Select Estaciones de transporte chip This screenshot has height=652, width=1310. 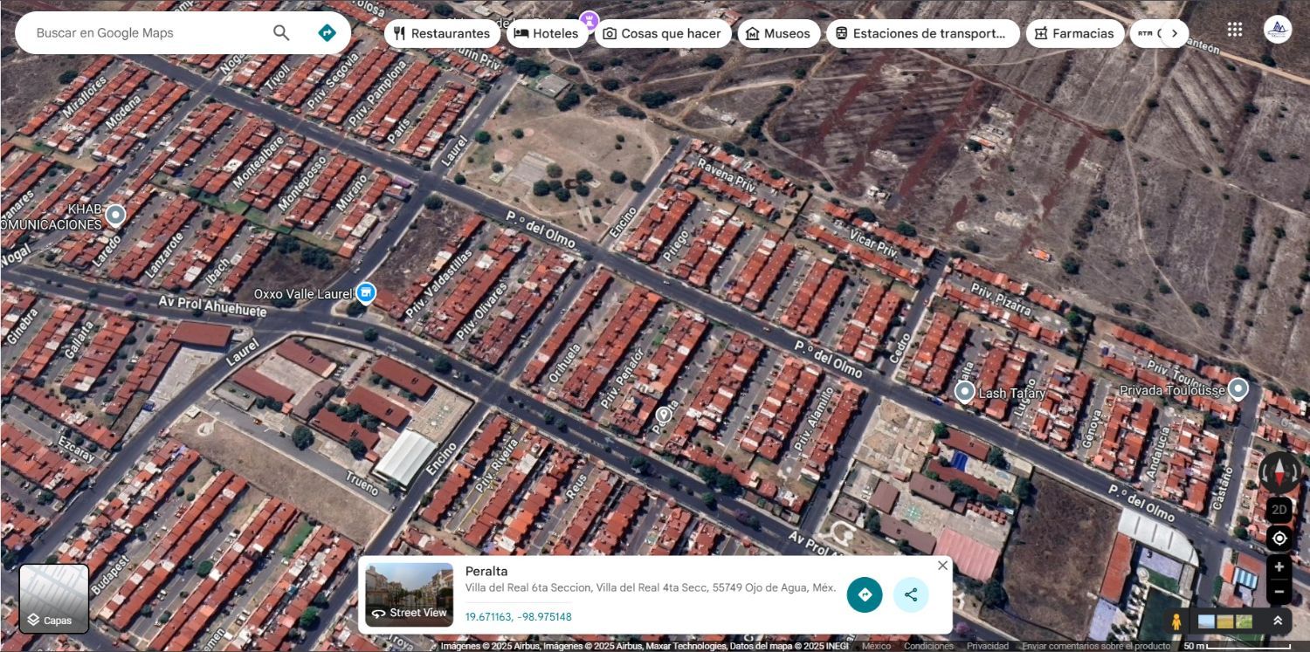point(922,33)
